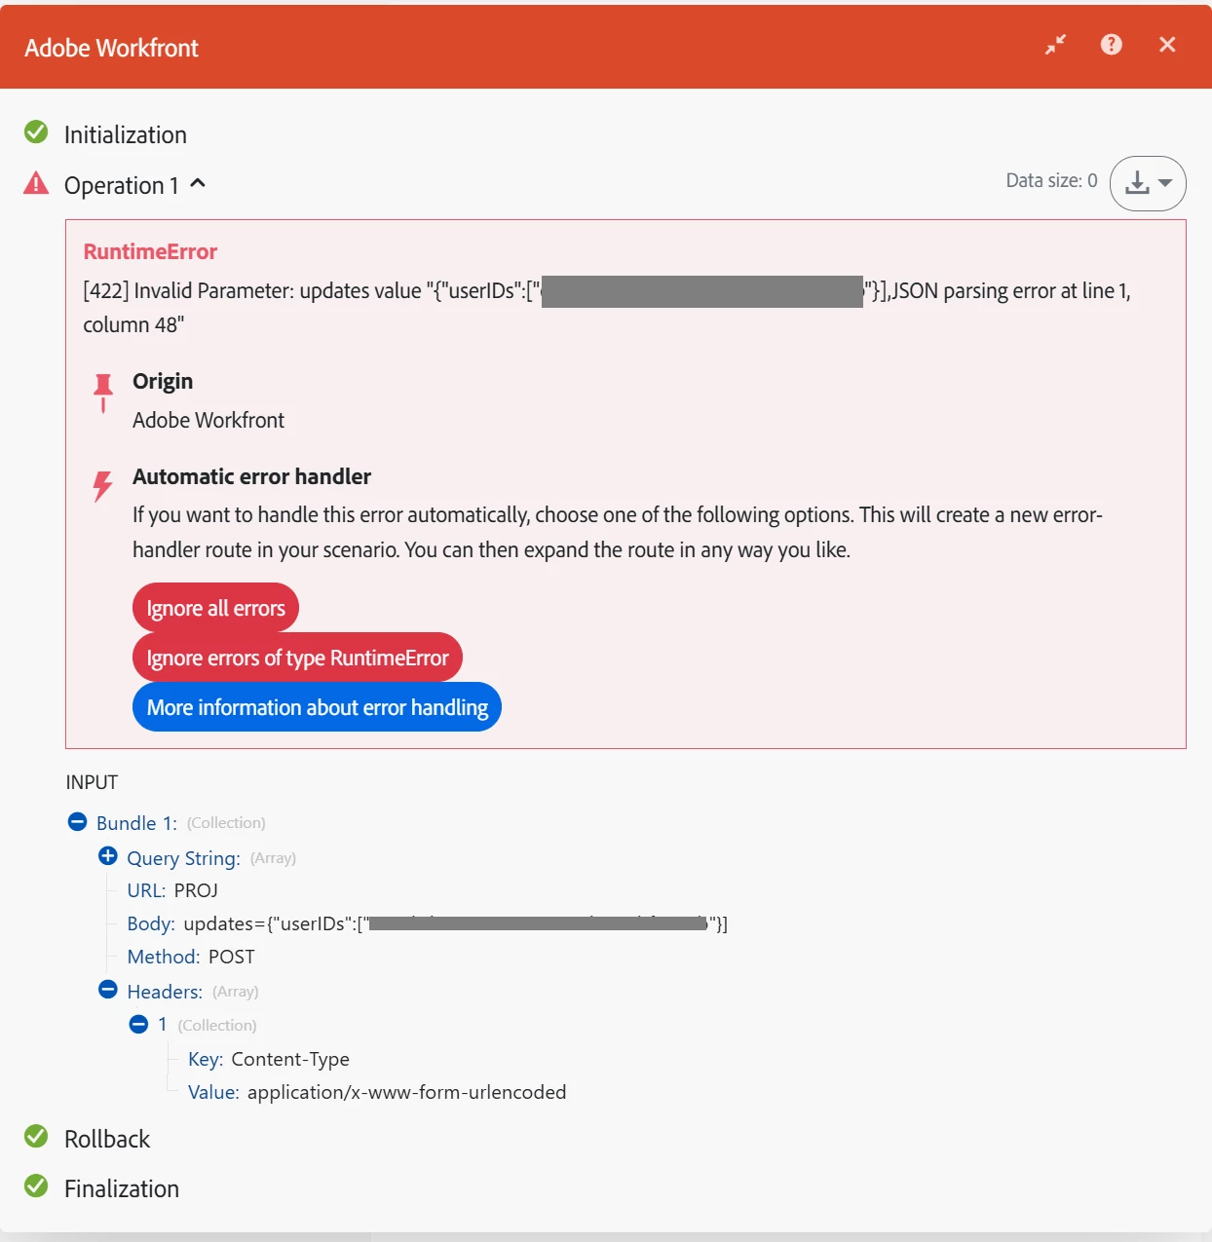This screenshot has height=1242, width=1212.
Task: Click the Query String label
Action: pos(183,858)
